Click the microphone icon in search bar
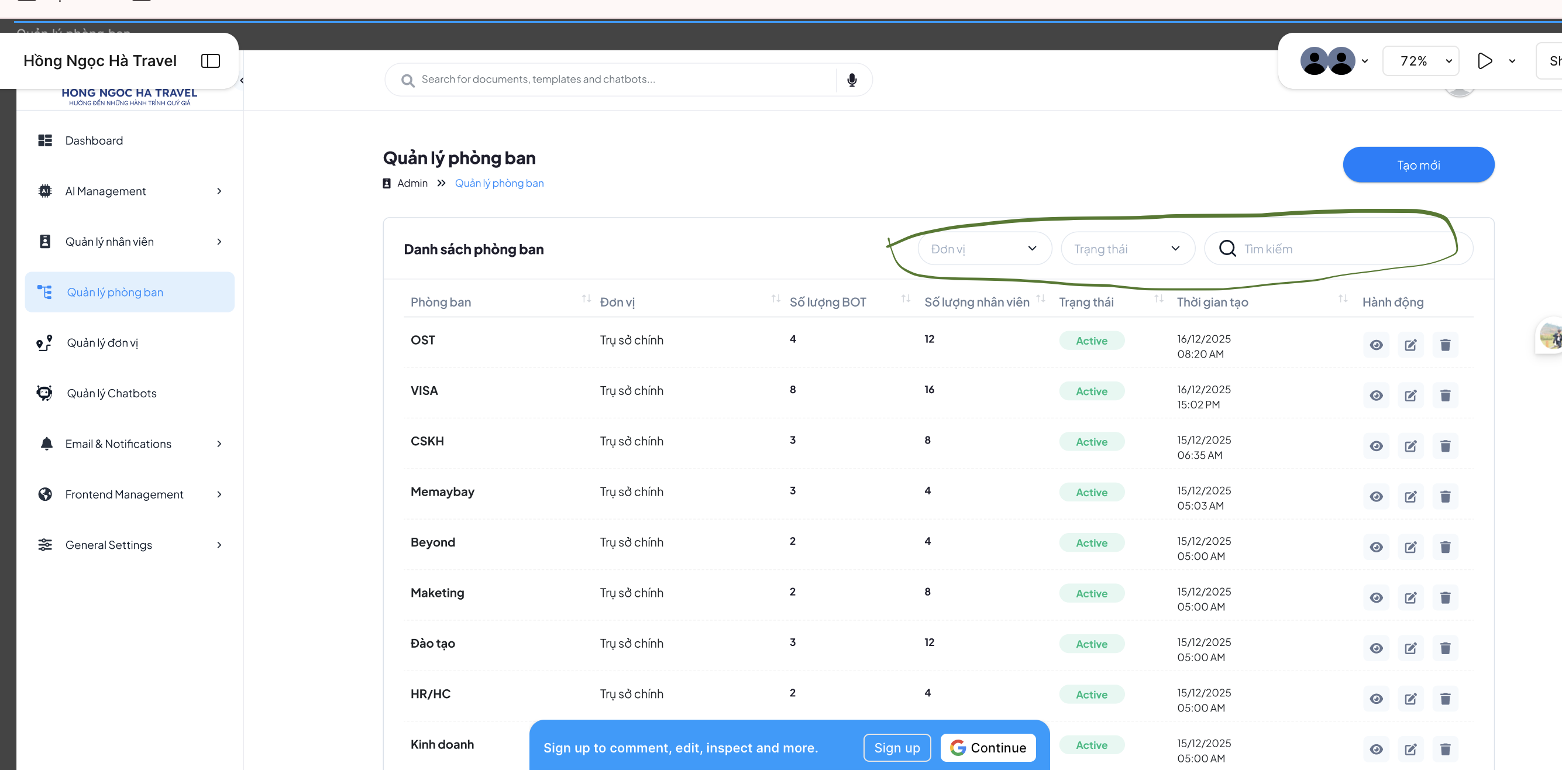Viewport: 1562px width, 770px height. (x=852, y=80)
